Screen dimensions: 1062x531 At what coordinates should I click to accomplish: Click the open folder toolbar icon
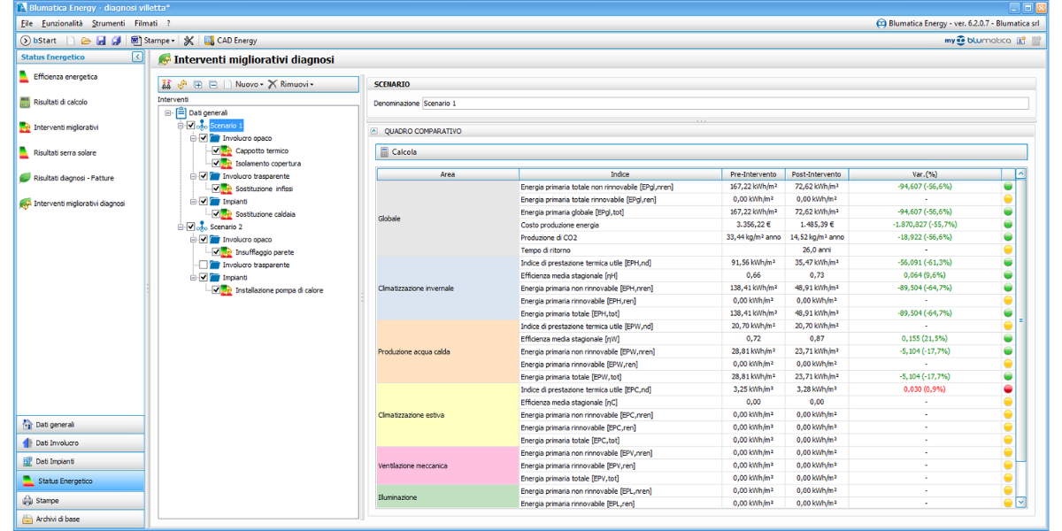tap(86, 41)
